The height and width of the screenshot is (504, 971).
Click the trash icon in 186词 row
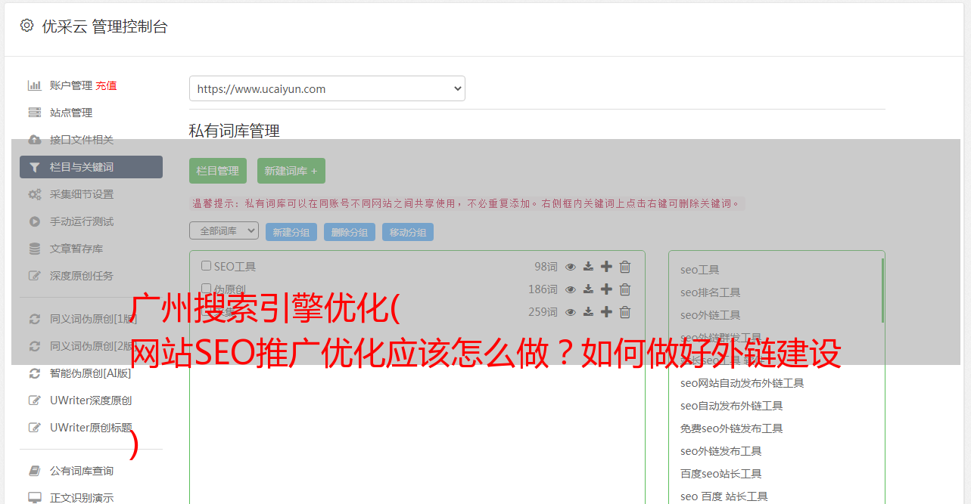coord(625,289)
